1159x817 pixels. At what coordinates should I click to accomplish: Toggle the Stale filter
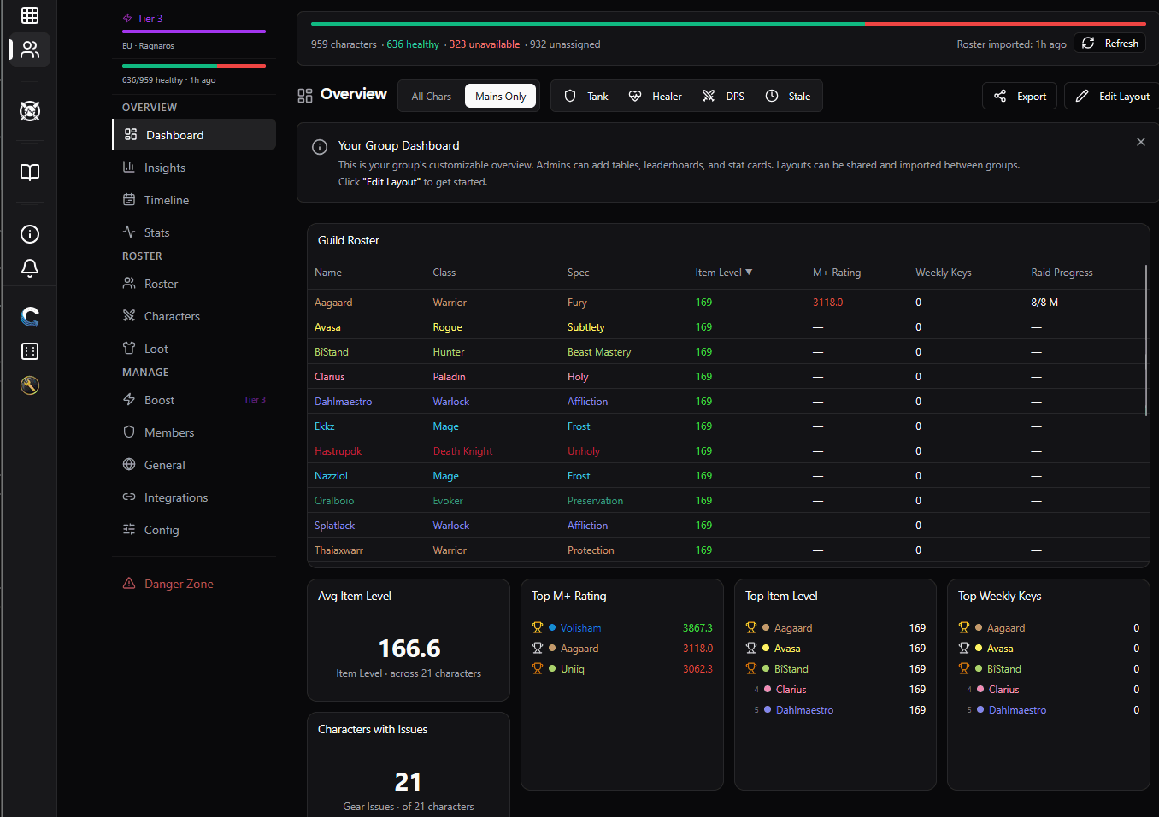[x=788, y=96]
